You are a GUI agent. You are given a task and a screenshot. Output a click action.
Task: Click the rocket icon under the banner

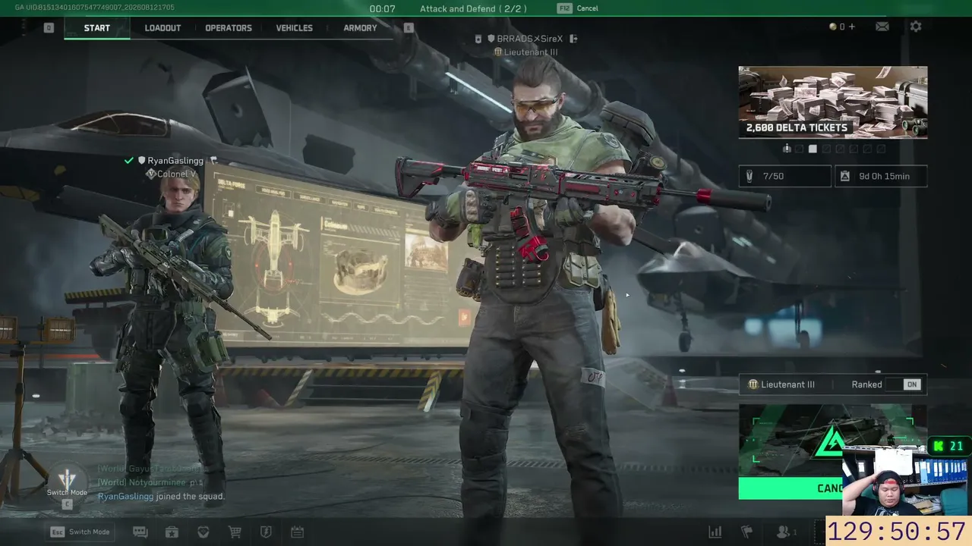pyautogui.click(x=786, y=149)
